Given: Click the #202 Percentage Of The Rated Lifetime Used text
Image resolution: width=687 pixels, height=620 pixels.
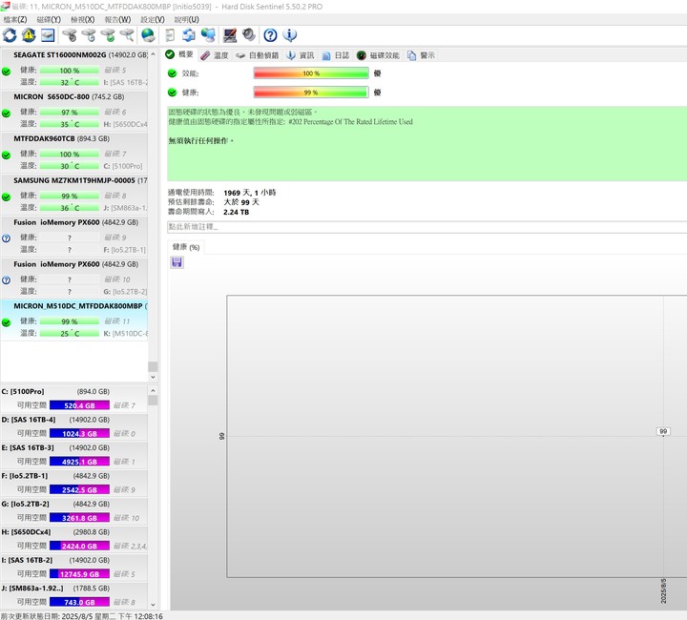Looking at the screenshot, I should pos(350,122).
